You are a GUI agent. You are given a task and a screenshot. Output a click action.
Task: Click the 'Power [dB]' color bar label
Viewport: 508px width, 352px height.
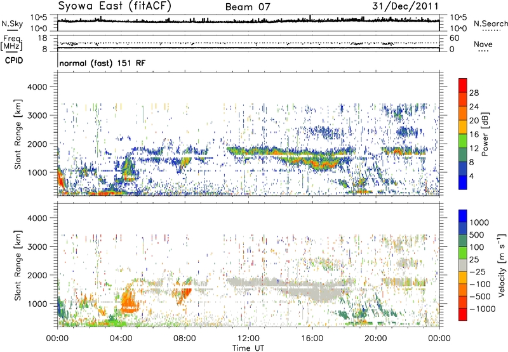[x=485, y=134]
